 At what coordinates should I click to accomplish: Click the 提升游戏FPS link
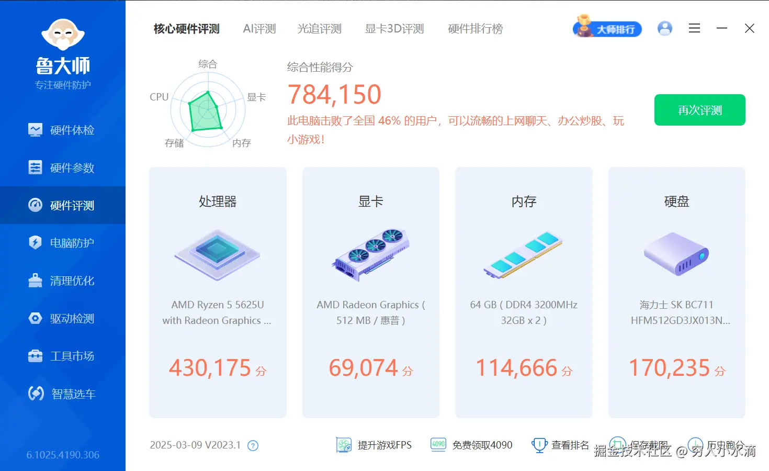[x=384, y=445]
